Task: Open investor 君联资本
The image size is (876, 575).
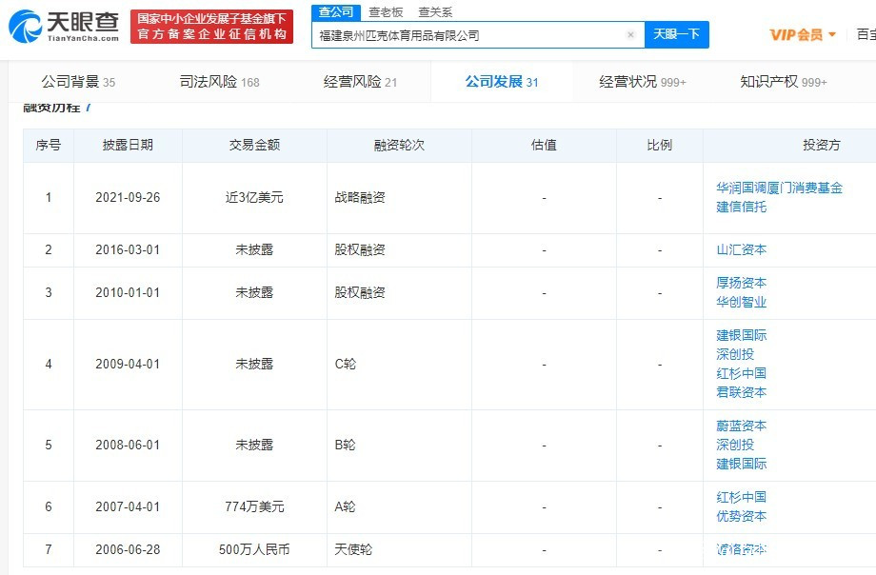Action: [x=742, y=391]
